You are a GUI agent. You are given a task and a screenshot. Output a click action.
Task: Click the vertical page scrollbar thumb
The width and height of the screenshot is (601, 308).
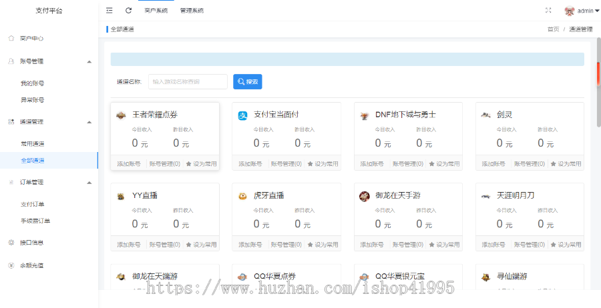coord(598,82)
